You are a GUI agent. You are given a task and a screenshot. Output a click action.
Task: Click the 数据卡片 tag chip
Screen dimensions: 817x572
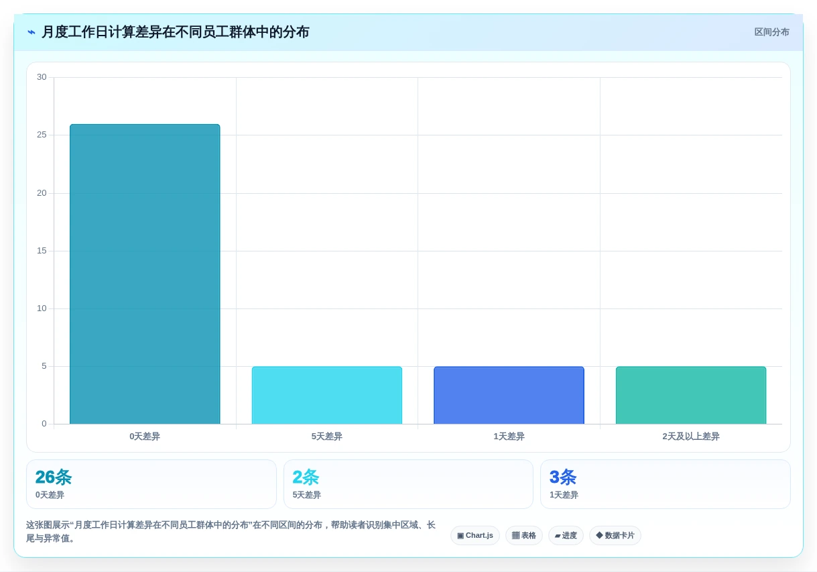(x=615, y=535)
